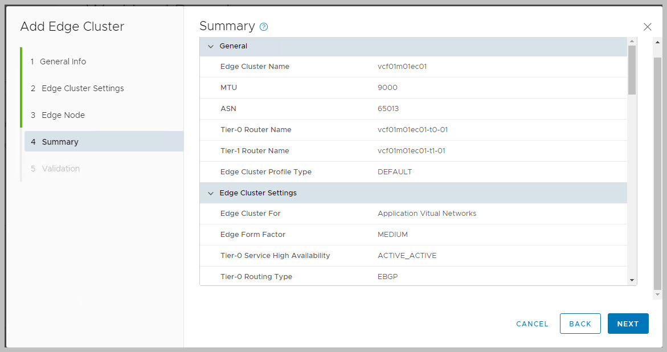Click the summary list scroll down arrow
Viewport: 667px width, 352px height.
[632, 280]
